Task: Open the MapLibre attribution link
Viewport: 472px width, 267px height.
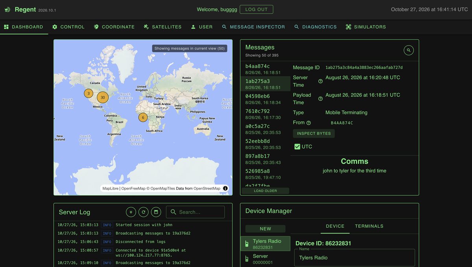Action: [111, 188]
